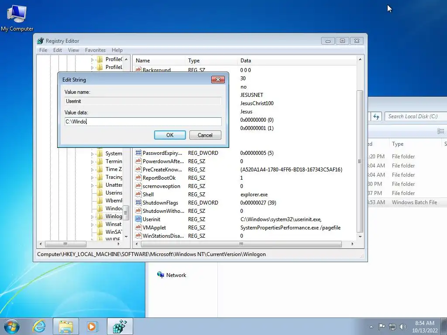Click OK in Edit String dialog
Screen dimensions: 447x335
tap(170, 135)
